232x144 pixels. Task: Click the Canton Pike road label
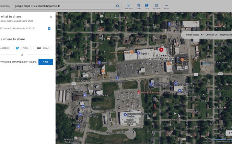[x=176, y=75]
